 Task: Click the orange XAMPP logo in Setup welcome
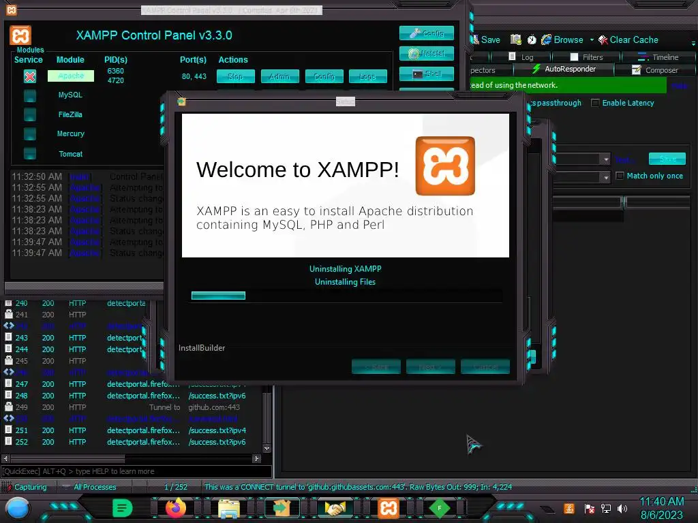pyautogui.click(x=445, y=166)
